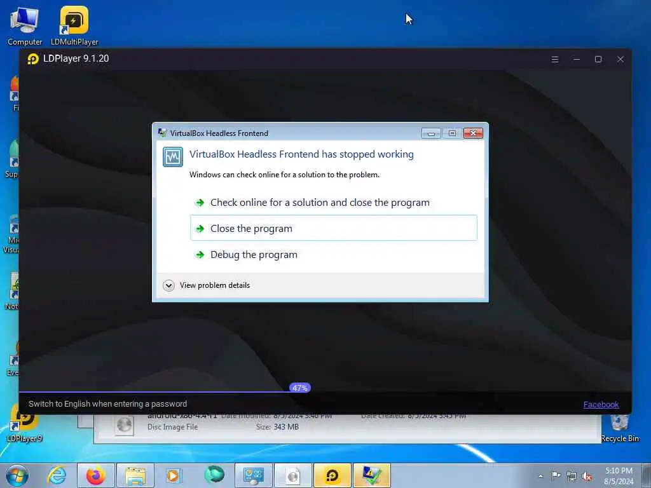The width and height of the screenshot is (651, 488).
Task: Open the clock showing 5:10 PM
Action: [x=619, y=476]
